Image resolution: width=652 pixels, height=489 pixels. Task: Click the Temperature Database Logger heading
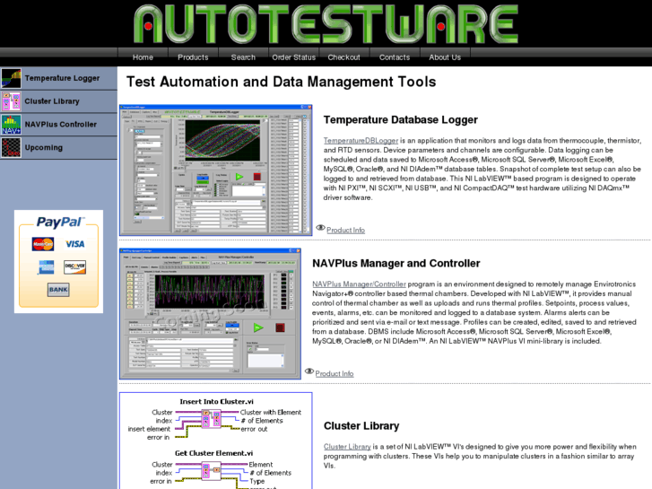point(400,120)
